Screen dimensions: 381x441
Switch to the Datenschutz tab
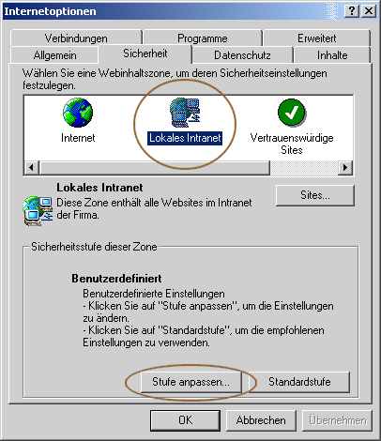click(x=242, y=55)
